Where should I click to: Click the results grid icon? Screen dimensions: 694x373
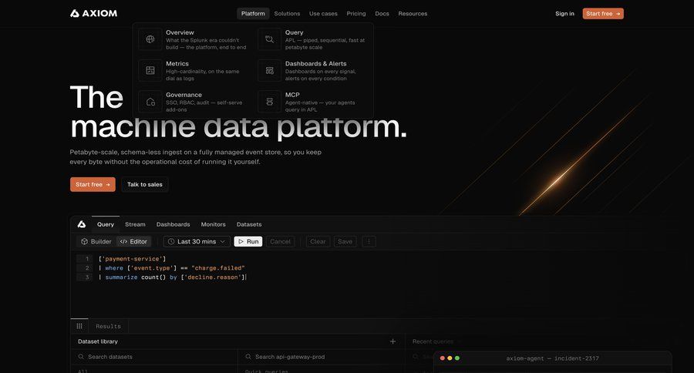(79, 326)
